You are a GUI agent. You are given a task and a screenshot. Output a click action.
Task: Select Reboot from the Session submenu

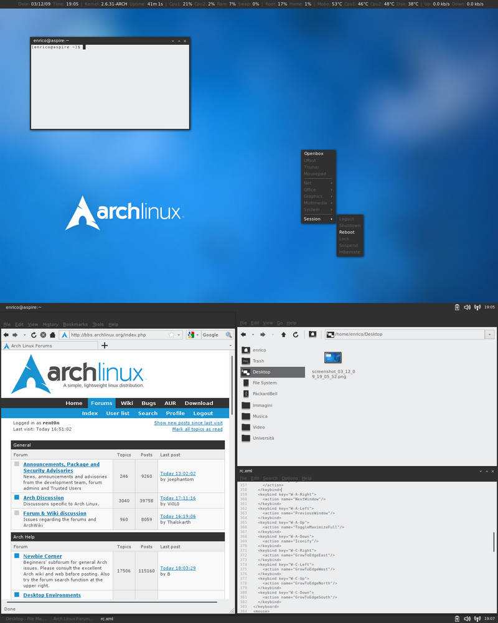pyautogui.click(x=347, y=231)
